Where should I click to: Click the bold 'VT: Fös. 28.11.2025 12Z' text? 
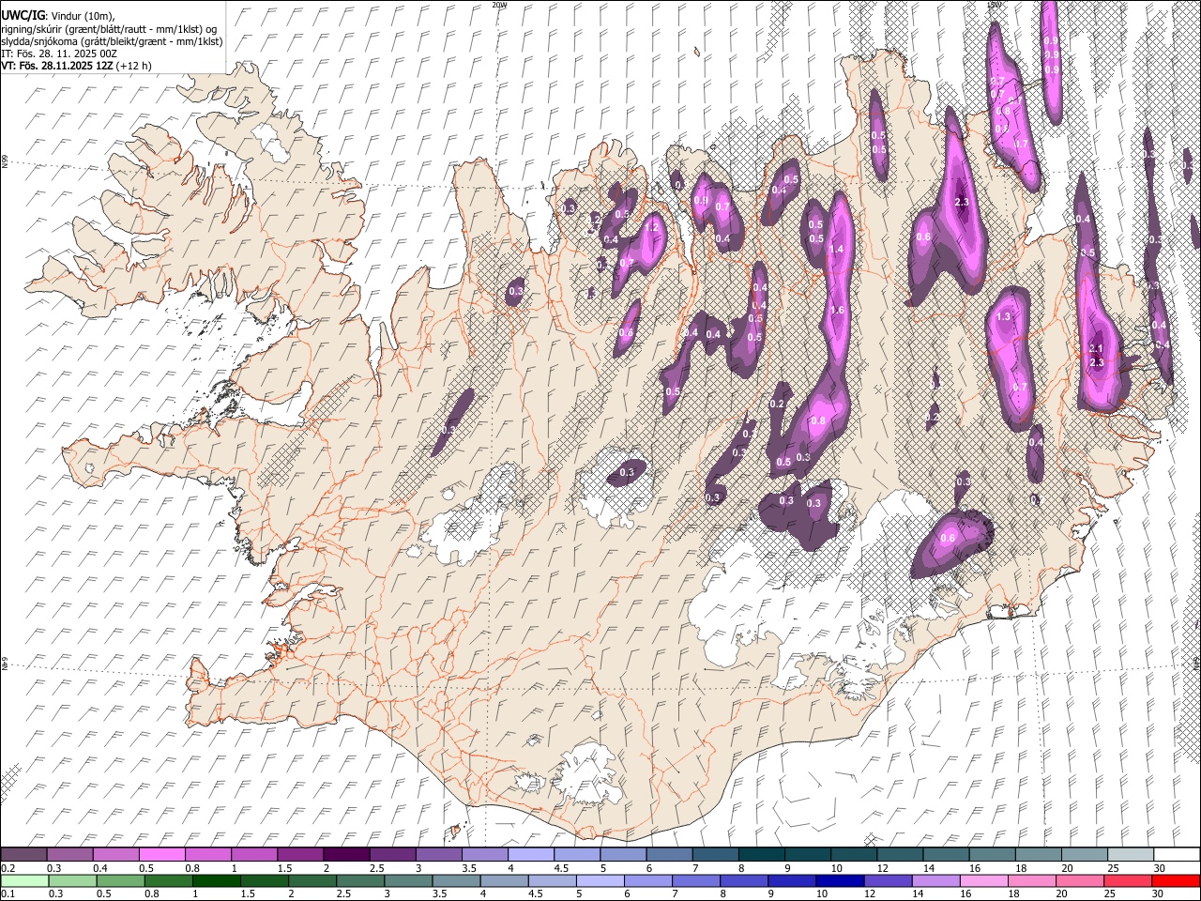tap(57, 66)
